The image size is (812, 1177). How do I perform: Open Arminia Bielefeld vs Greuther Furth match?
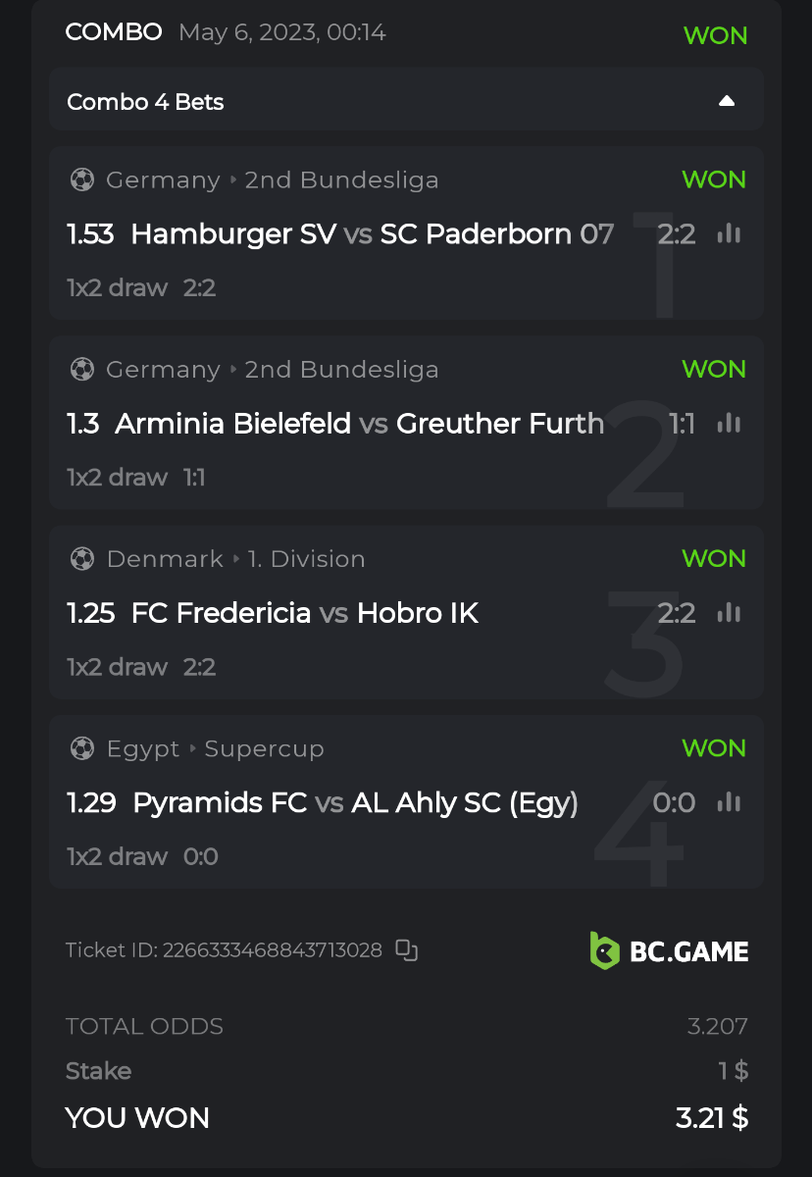[359, 424]
